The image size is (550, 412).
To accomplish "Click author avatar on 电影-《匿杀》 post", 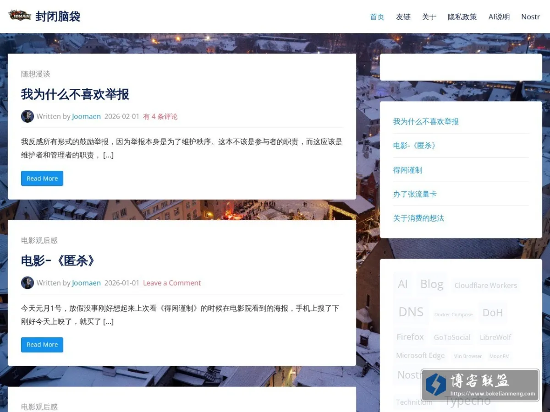I will (27, 283).
